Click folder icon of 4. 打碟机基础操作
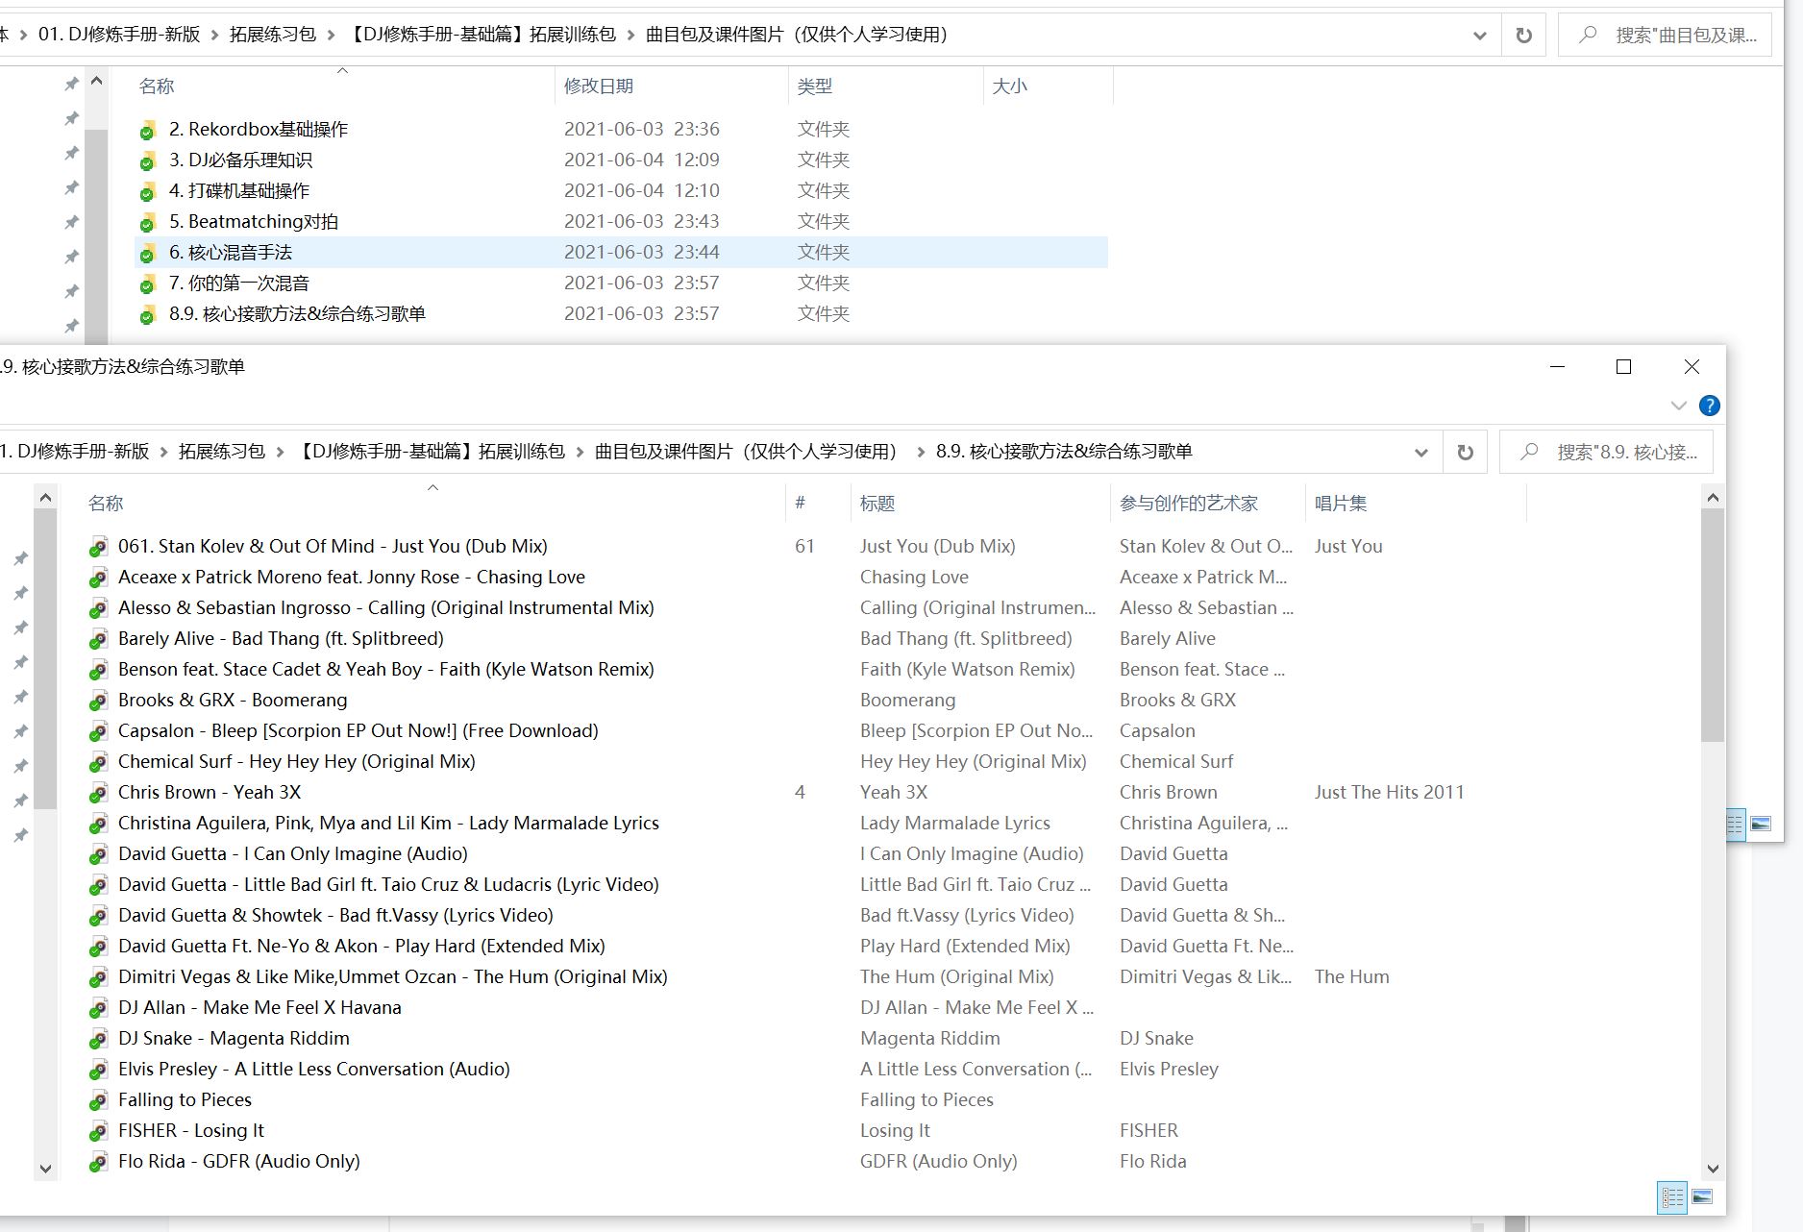The width and height of the screenshot is (1803, 1232). tap(147, 191)
